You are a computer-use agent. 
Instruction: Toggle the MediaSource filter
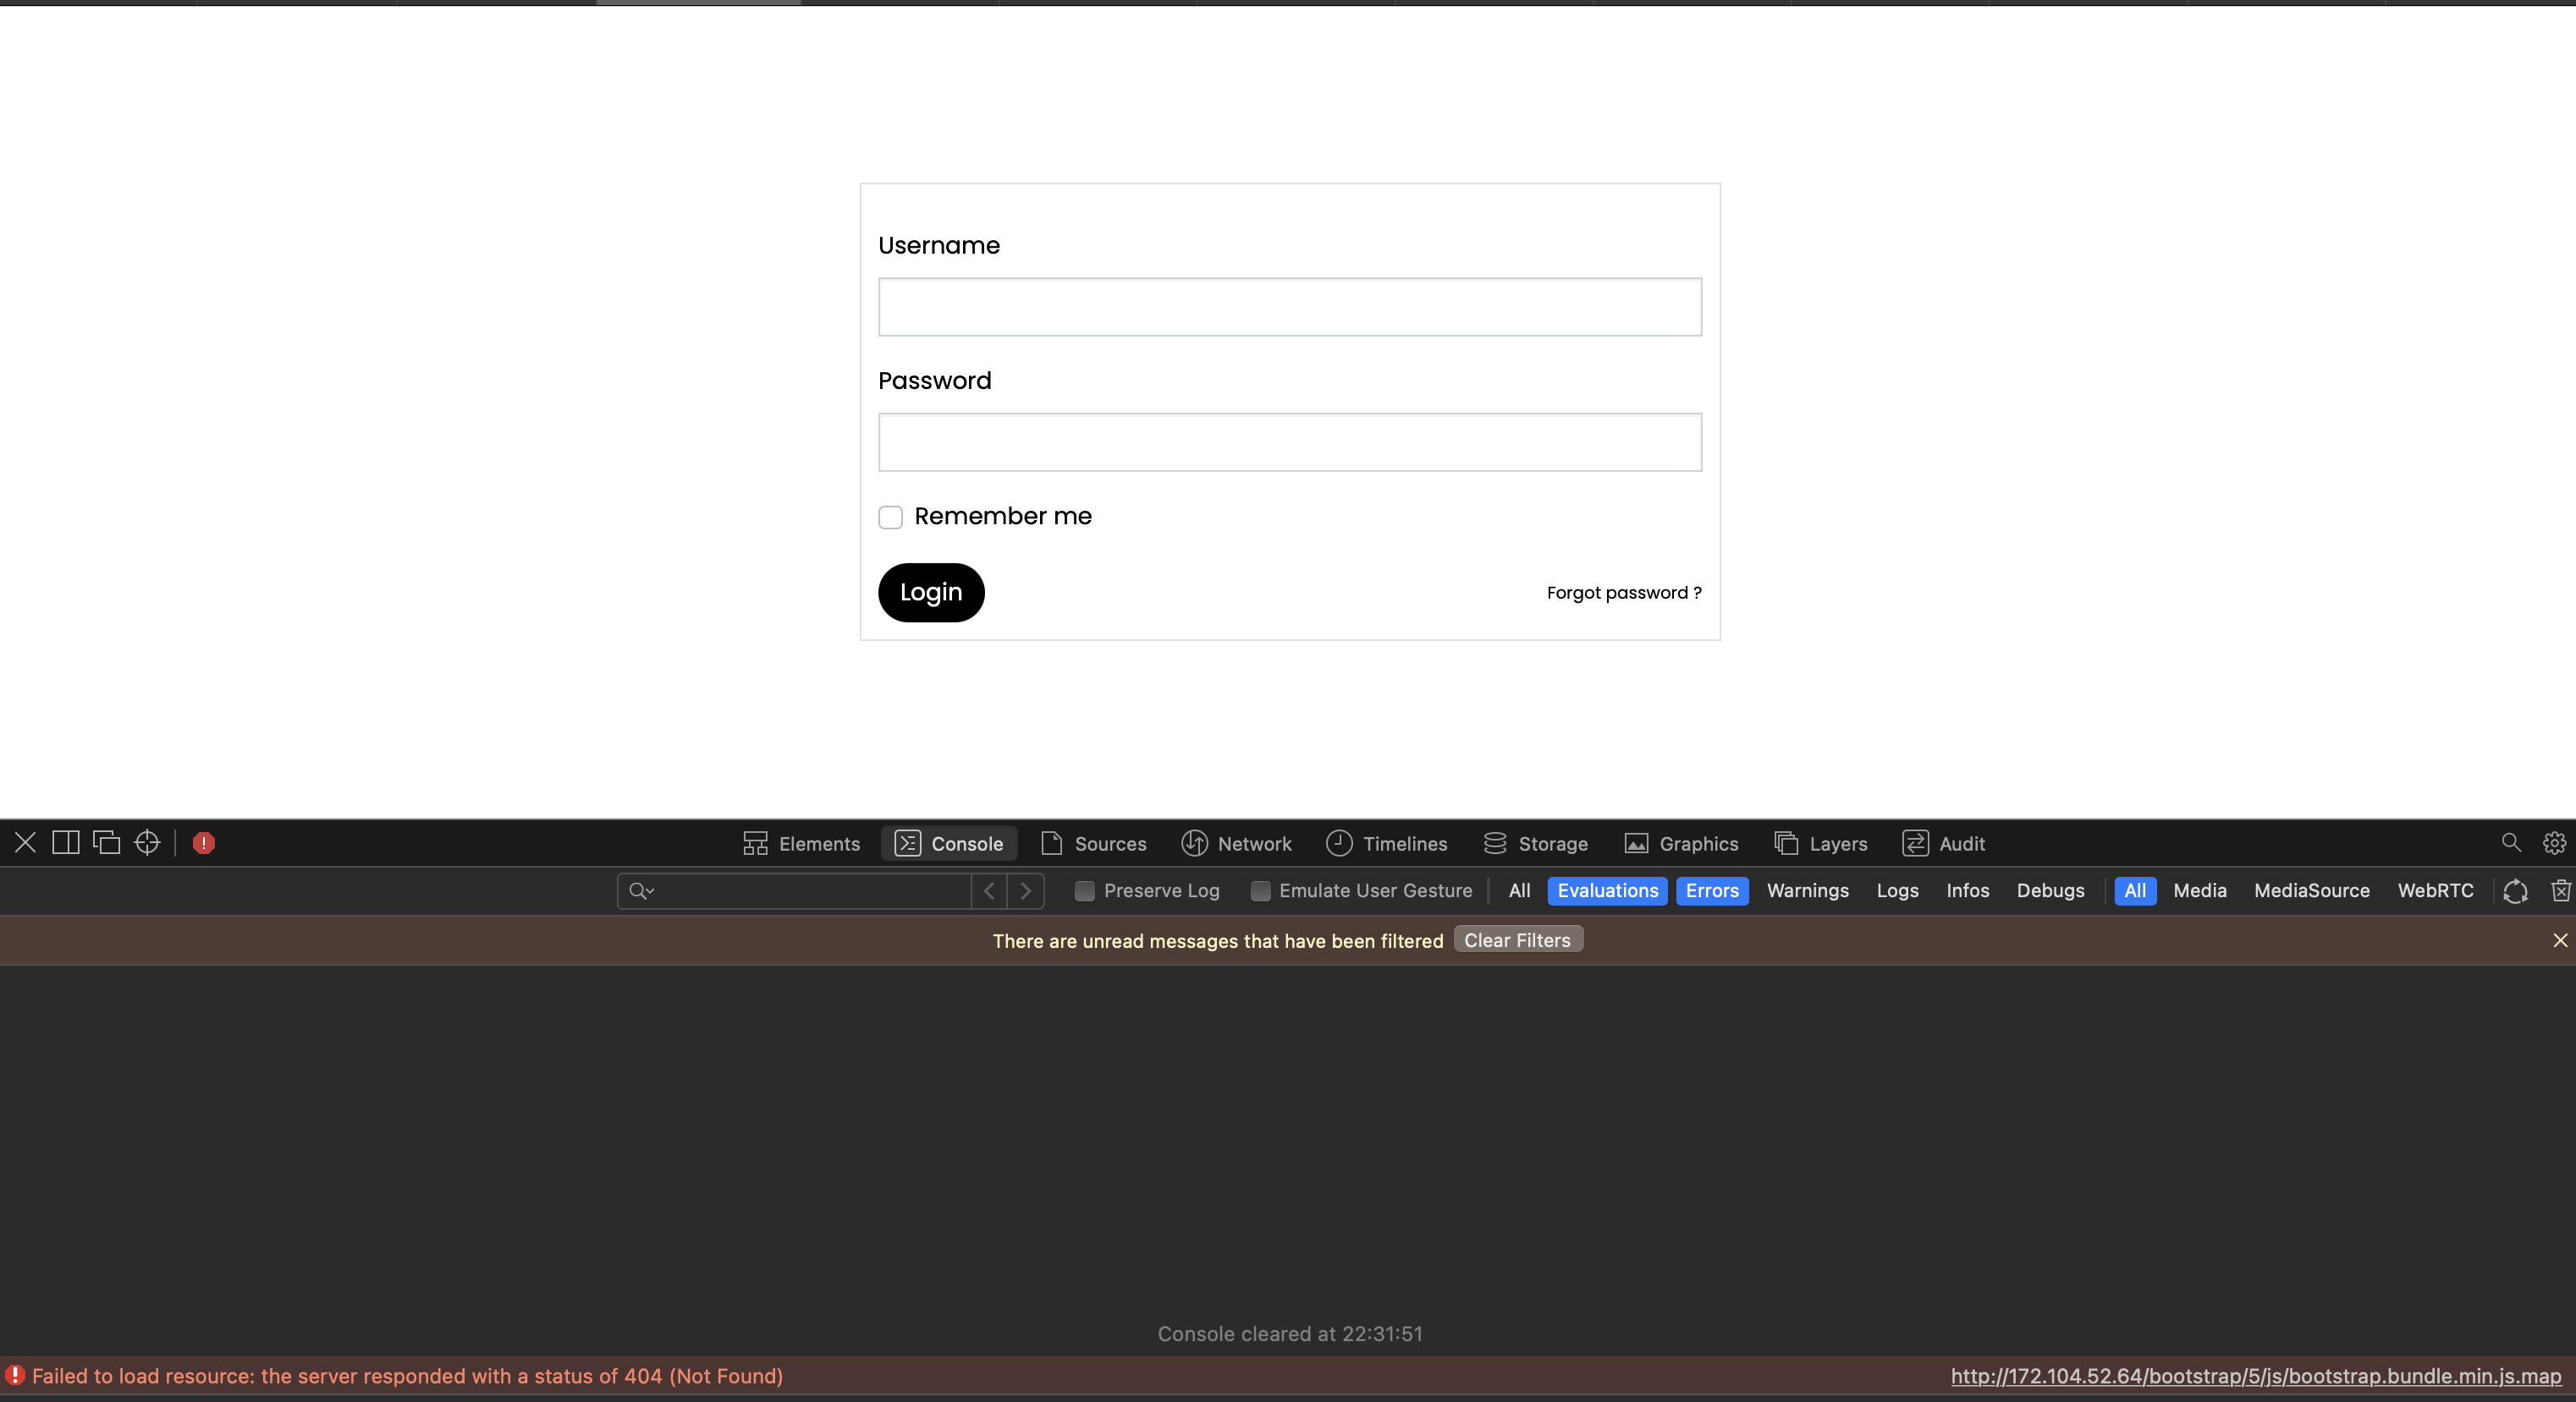pos(2311,890)
